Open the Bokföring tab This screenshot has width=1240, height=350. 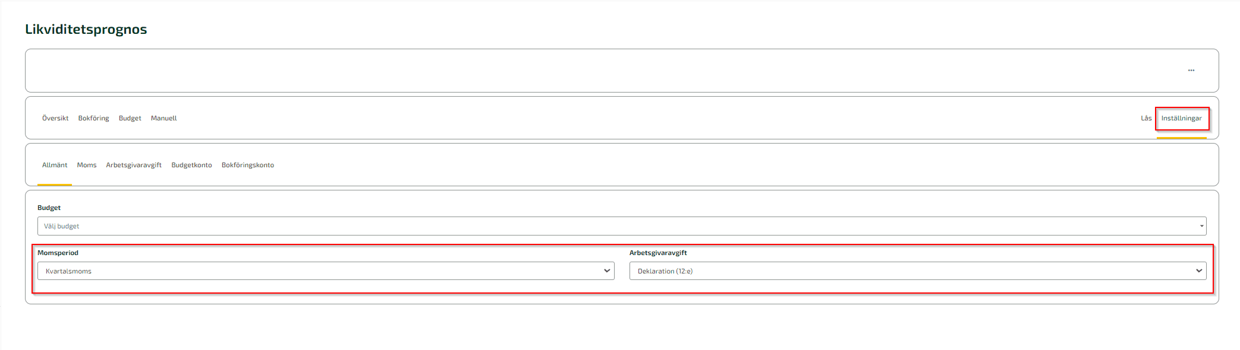(x=94, y=118)
